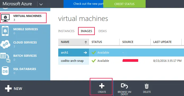Click the Cloud Services gear-cloud icon
Viewport: 184px width, 96px height.
[x=5, y=44]
